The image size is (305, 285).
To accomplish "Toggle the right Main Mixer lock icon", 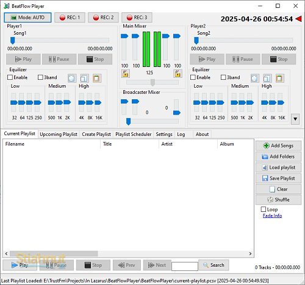I will [178, 74].
